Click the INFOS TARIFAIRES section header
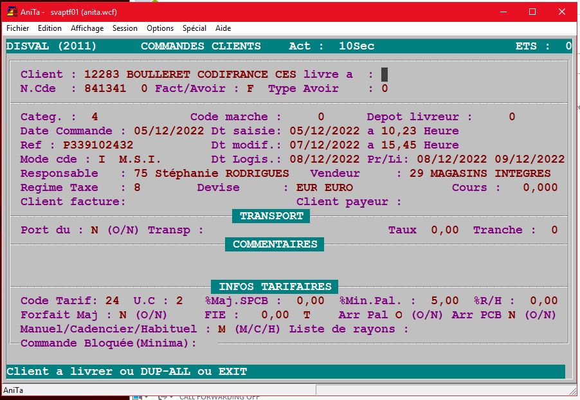580x400 pixels. pos(275,287)
